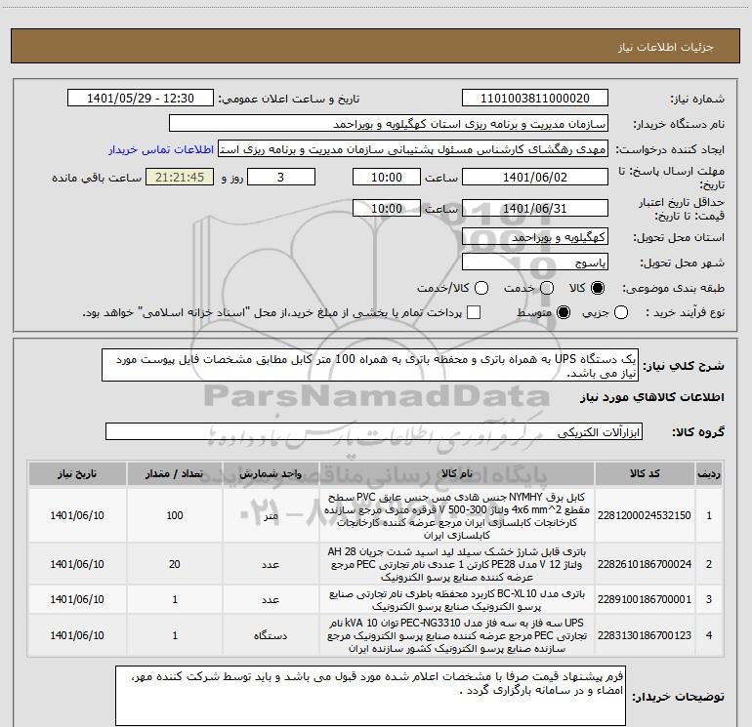Select the خدمت radio button
Viewport: 752px width, 727px height.
coord(547,288)
